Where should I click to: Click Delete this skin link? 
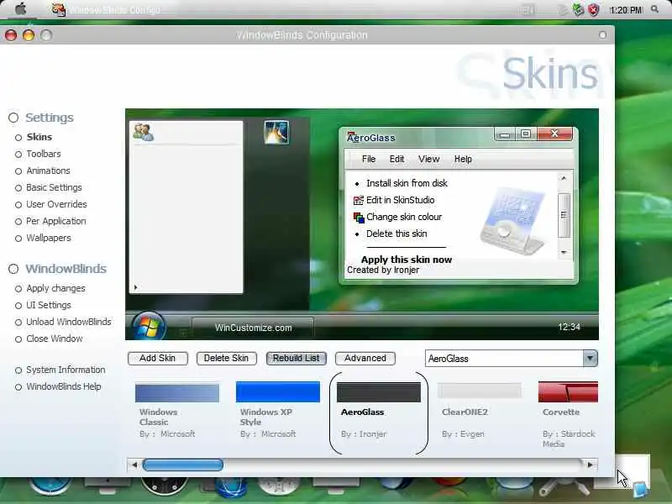pyautogui.click(x=396, y=234)
